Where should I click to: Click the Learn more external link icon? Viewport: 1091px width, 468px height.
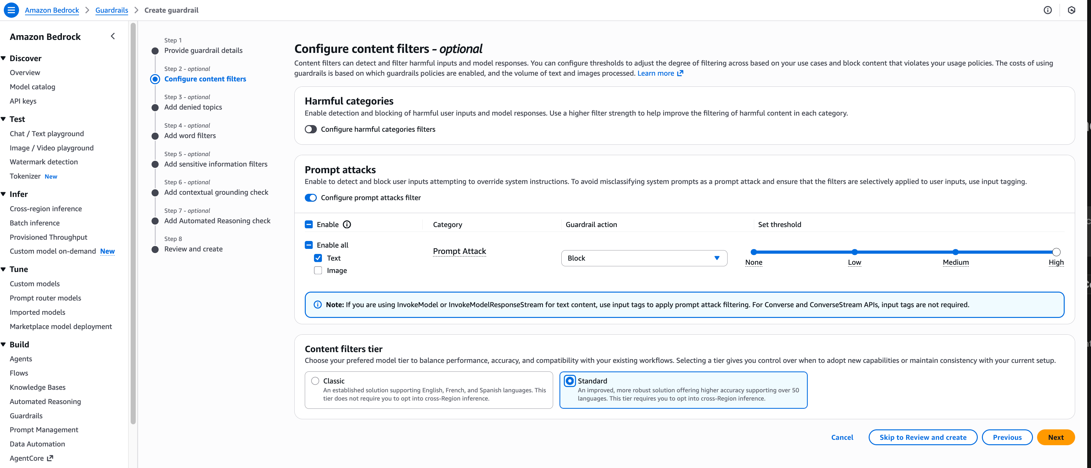pos(680,73)
